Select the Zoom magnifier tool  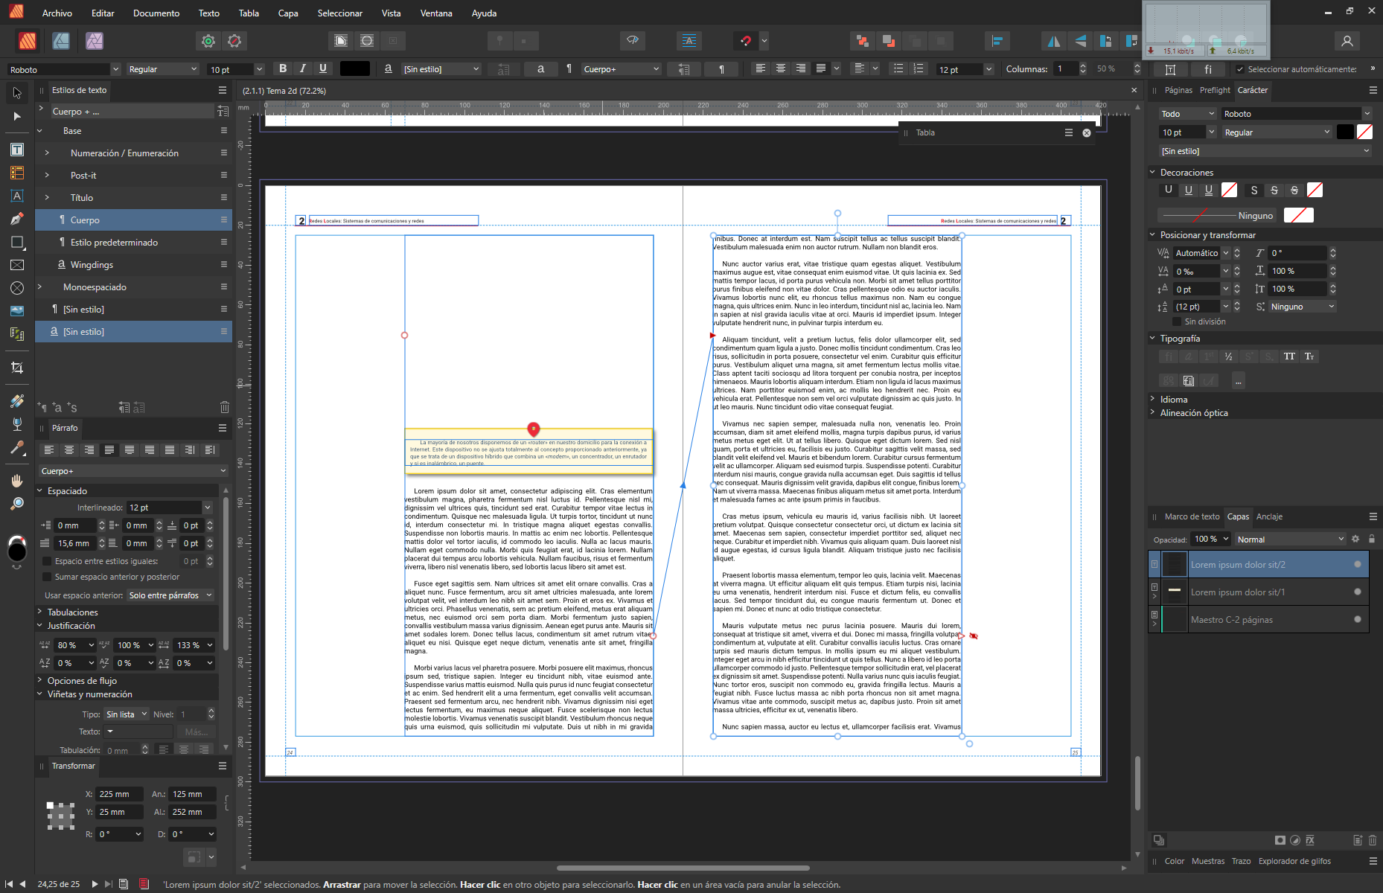click(x=17, y=504)
